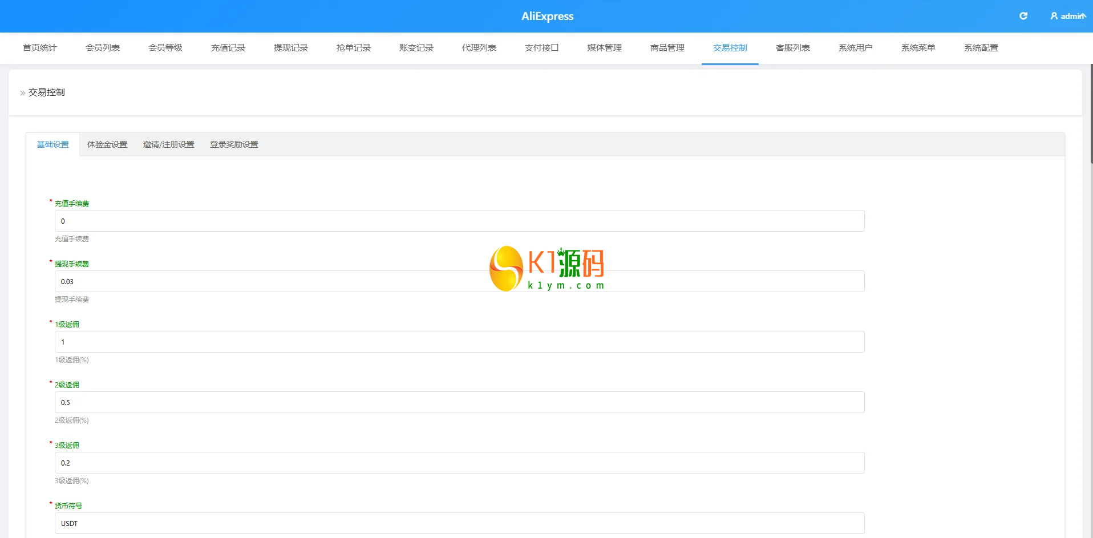Click the green 3级返佣 field label
Viewport: 1093px width, 538px height.
click(x=67, y=446)
